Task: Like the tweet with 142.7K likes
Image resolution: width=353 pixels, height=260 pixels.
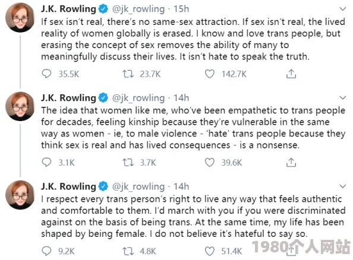Action: coord(210,74)
